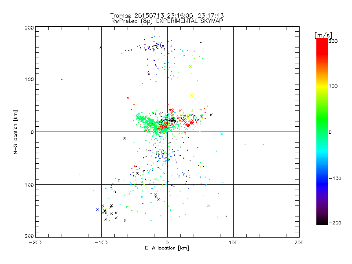
Task: Click the cyan X marker near x=83, y=-4
Action: (222, 134)
